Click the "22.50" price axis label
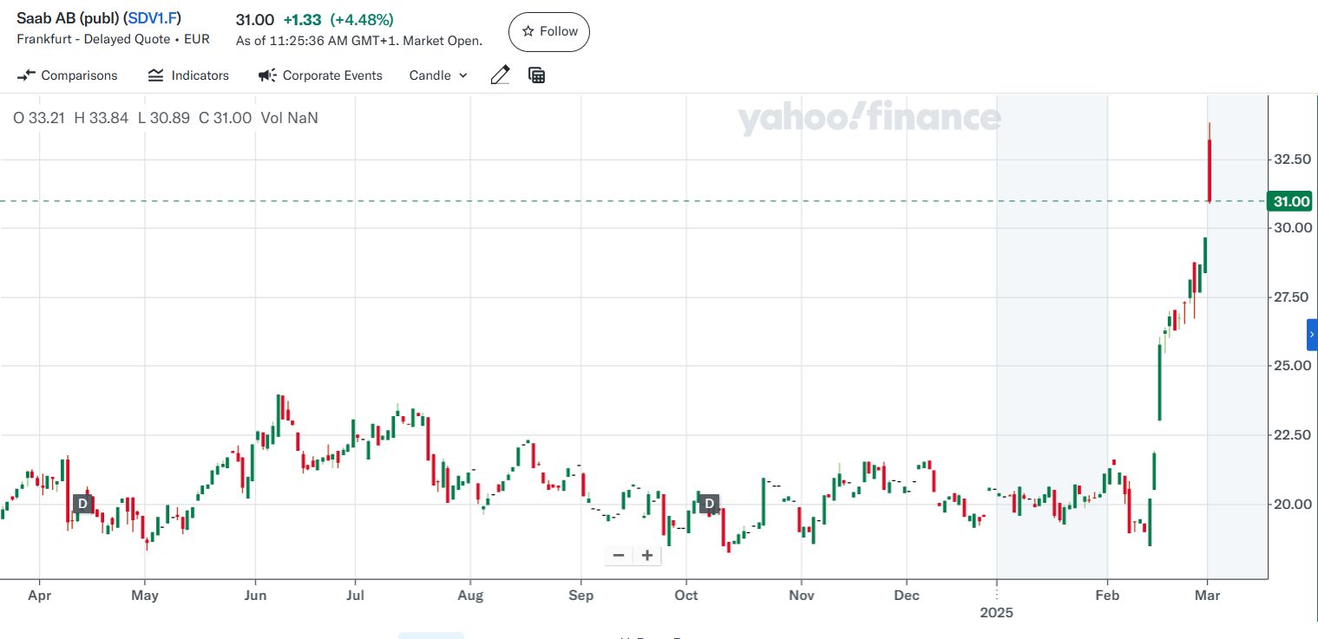This screenshot has height=639, width=1318. 1292,434
